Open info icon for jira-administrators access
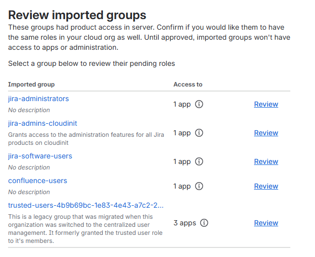315x257 pixels. pyautogui.click(x=199, y=104)
